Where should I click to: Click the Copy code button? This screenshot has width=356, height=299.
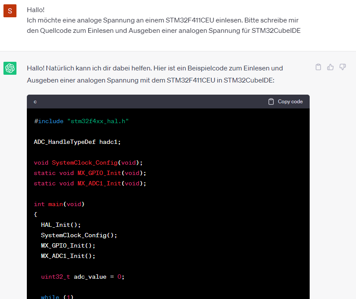tap(285, 102)
